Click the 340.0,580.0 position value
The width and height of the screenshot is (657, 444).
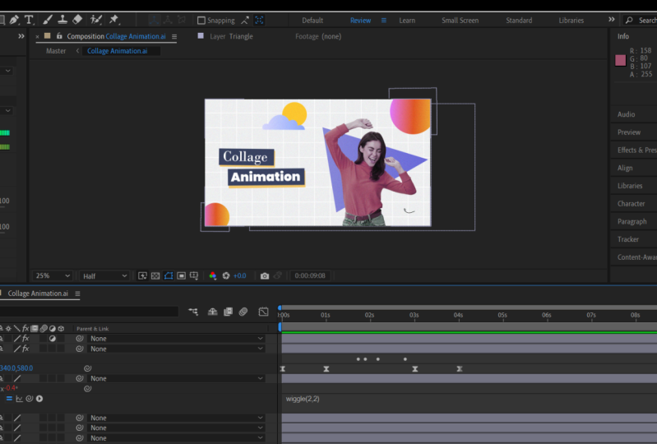(x=16, y=368)
